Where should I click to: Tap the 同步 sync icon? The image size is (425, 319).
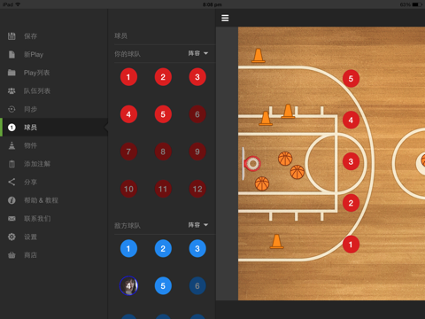tap(12, 109)
